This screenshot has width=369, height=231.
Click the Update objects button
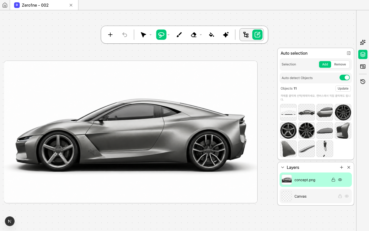[x=343, y=89]
